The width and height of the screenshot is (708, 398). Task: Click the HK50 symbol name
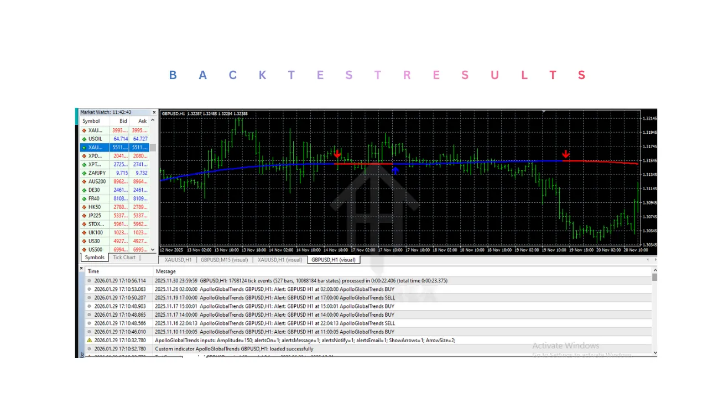(94, 207)
